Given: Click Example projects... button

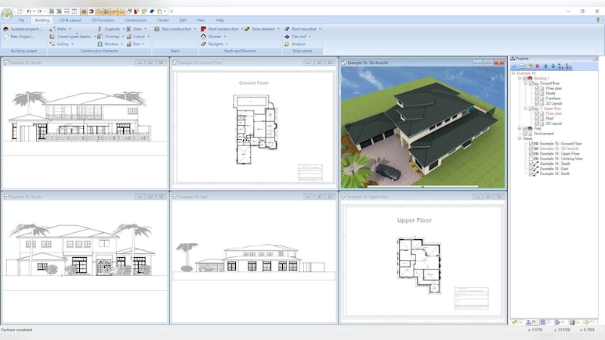Looking at the screenshot, I should [x=24, y=29].
